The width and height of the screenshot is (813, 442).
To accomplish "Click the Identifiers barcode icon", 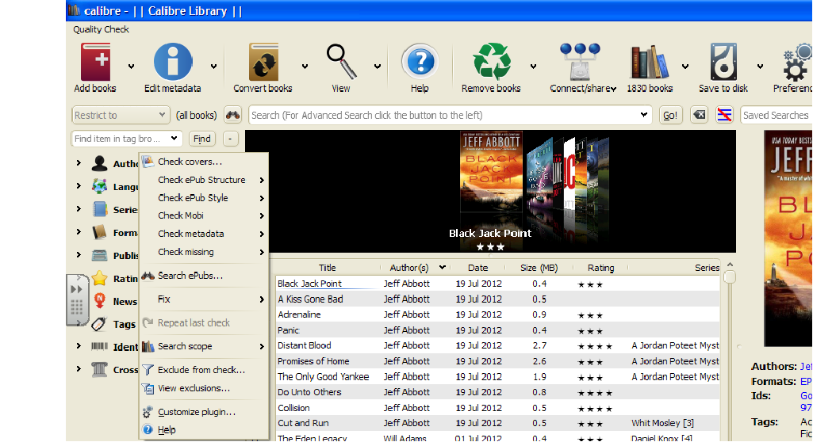I will (x=99, y=346).
